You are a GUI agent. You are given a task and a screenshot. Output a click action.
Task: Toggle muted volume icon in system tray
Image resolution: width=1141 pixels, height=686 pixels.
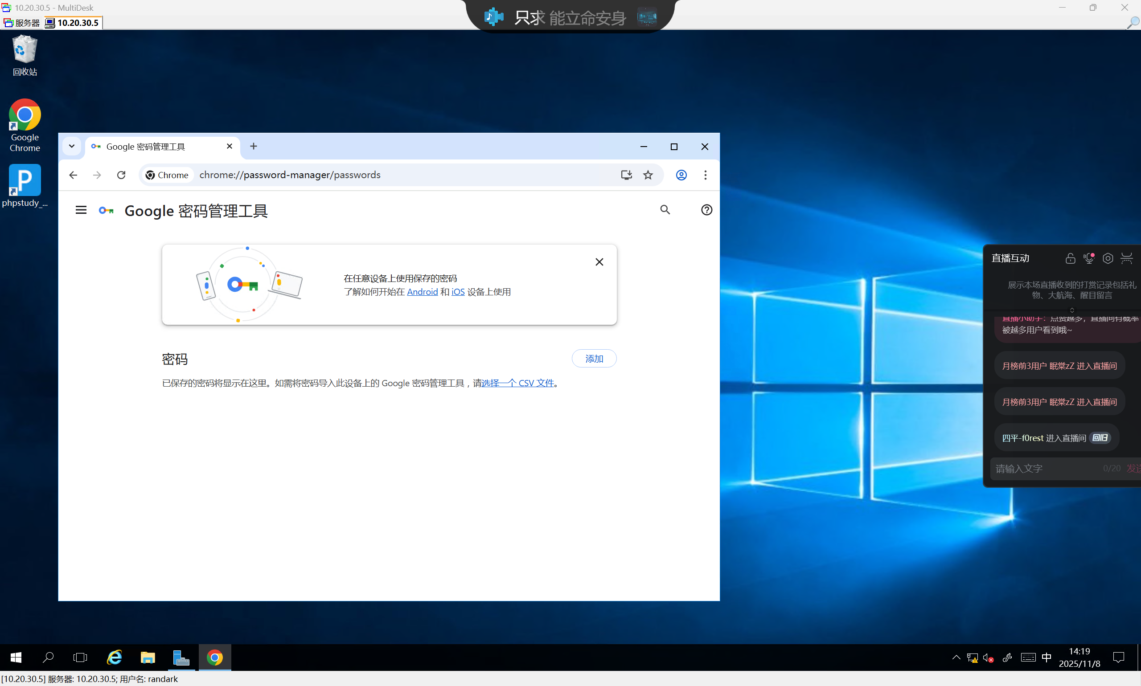point(987,657)
